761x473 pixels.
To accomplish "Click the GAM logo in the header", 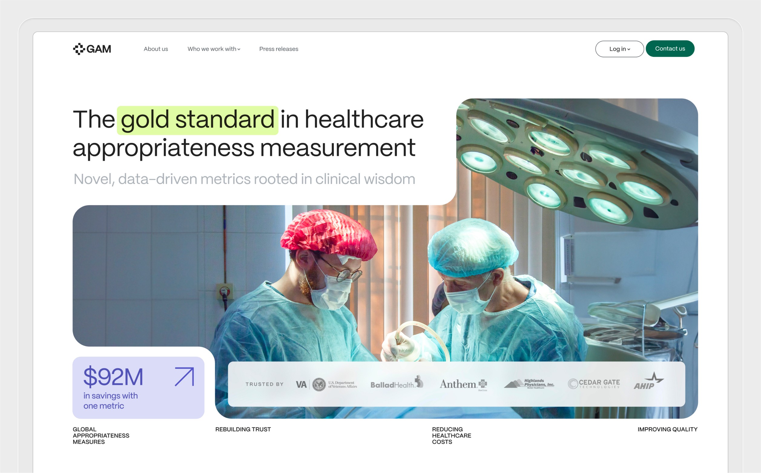I will point(92,49).
